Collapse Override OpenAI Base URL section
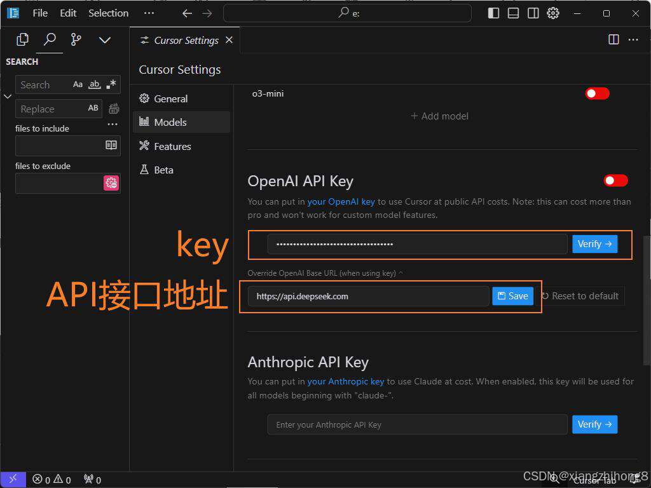This screenshot has width=651, height=488. tap(325, 273)
